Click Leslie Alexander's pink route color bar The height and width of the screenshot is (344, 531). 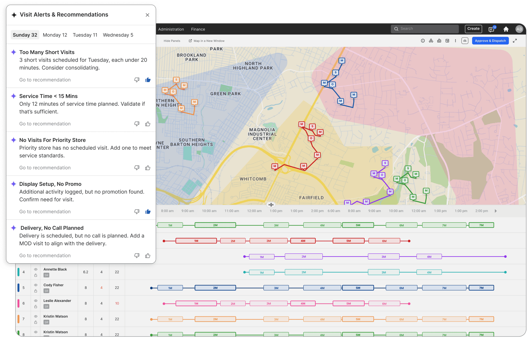click(18, 303)
